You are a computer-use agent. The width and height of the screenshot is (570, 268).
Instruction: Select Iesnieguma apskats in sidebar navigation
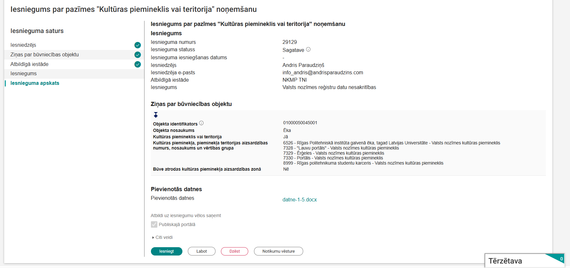coord(35,83)
